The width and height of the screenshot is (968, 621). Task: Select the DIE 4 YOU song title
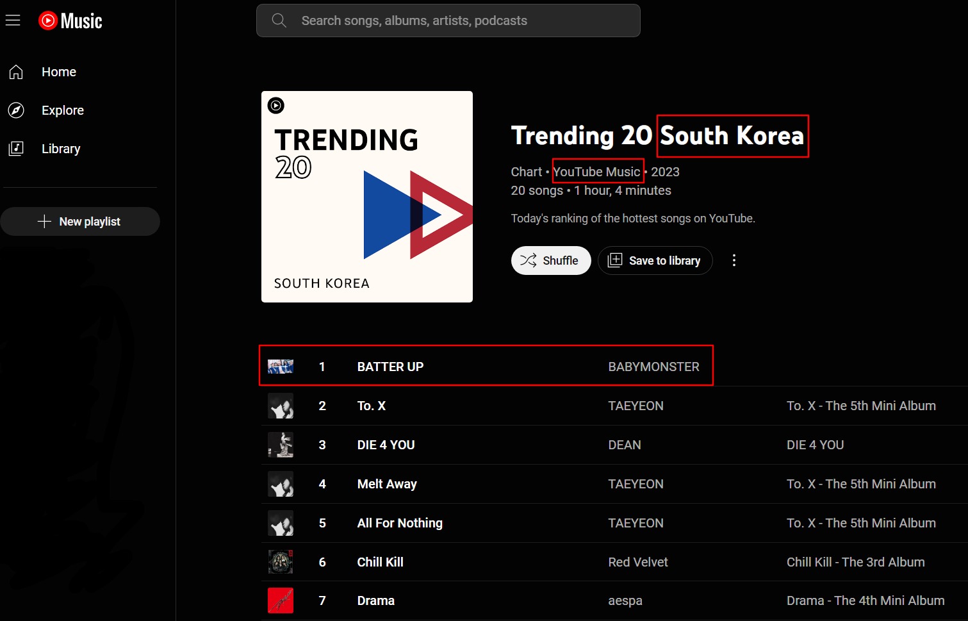386,445
